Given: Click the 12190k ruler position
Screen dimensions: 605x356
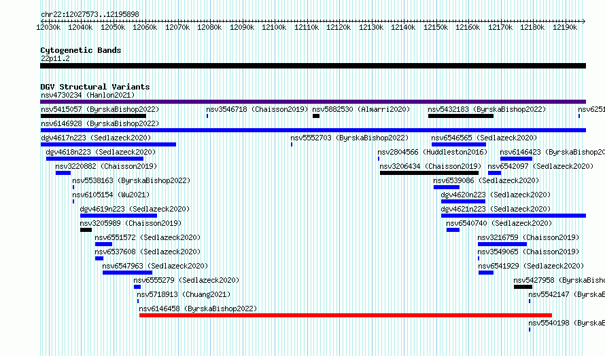Looking at the screenshot, I should 564,27.
